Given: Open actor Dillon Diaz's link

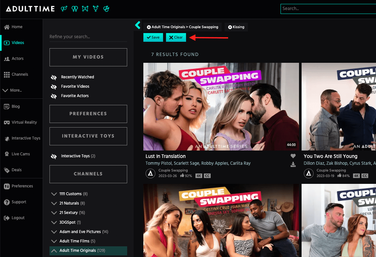Looking at the screenshot, I should pos(314,163).
